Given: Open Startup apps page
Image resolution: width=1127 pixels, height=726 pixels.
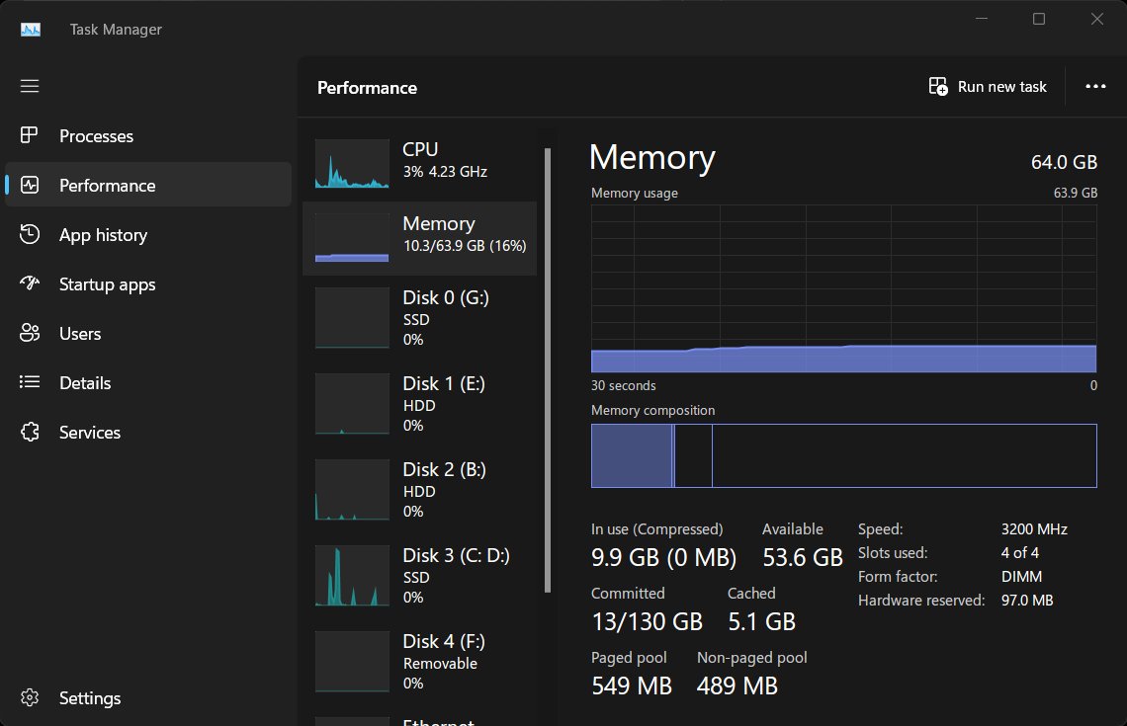Looking at the screenshot, I should pos(148,283).
